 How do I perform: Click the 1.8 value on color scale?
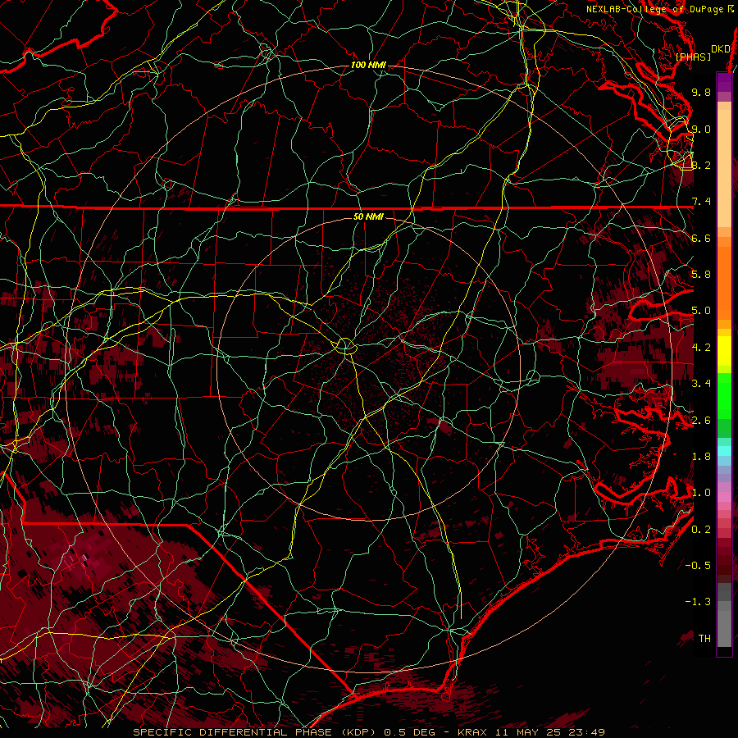pos(701,457)
